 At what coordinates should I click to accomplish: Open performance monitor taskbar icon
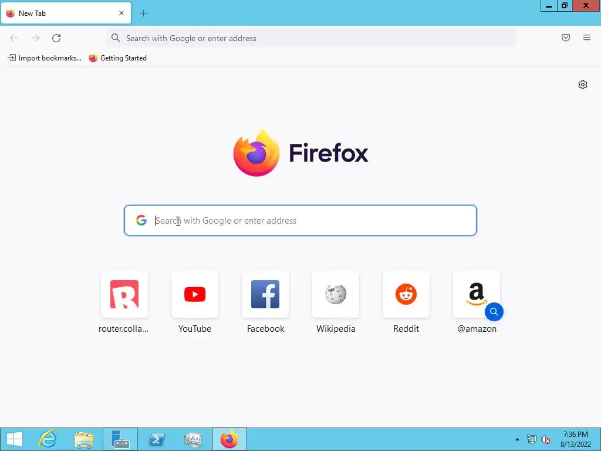(193, 439)
